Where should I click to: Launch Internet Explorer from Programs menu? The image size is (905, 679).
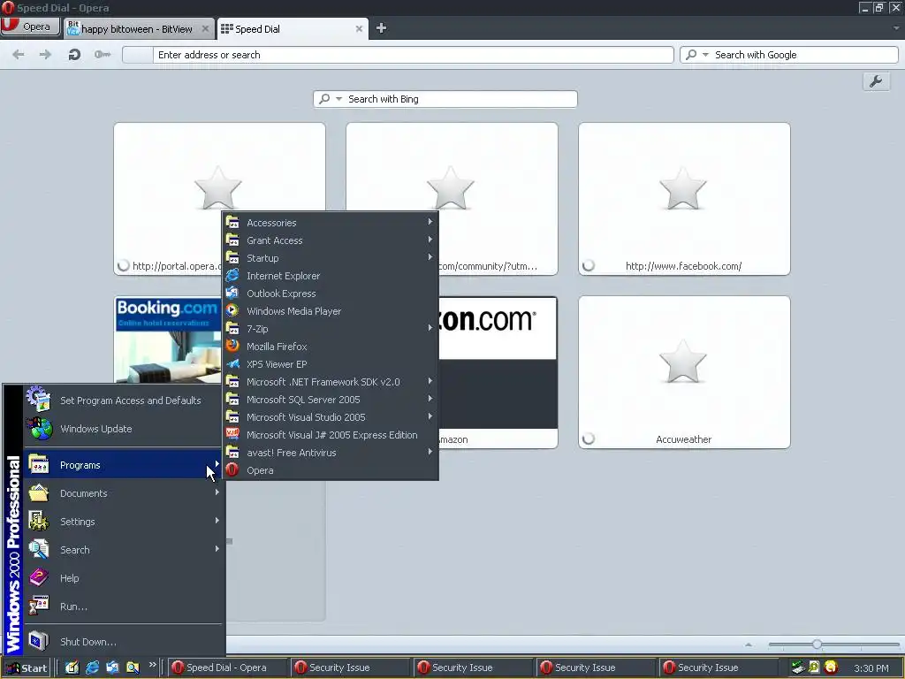331,276
